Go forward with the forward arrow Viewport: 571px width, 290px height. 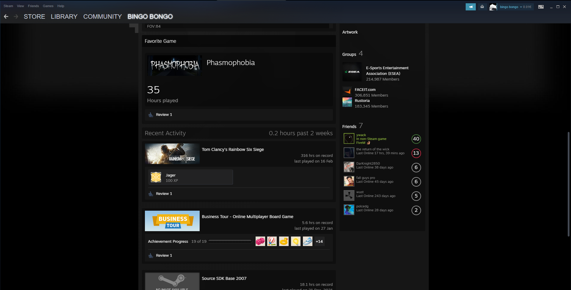click(16, 17)
